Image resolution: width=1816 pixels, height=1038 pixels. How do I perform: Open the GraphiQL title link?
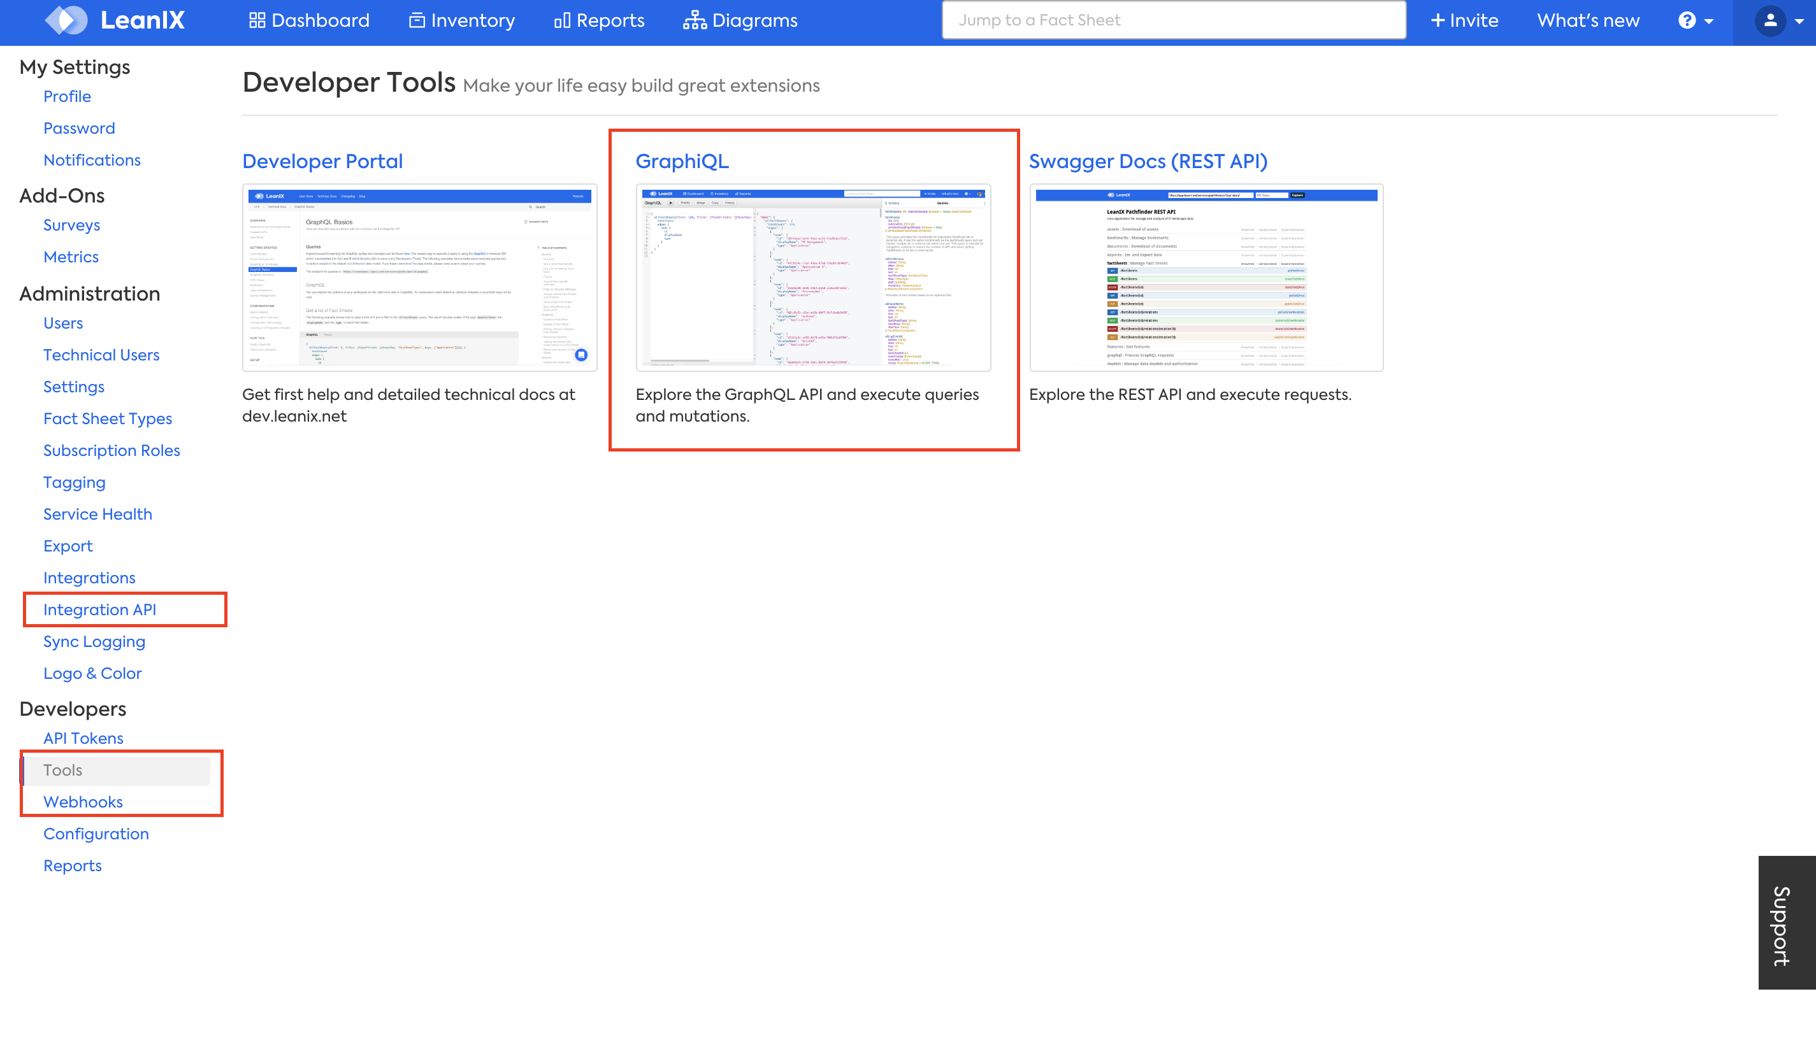click(x=682, y=161)
